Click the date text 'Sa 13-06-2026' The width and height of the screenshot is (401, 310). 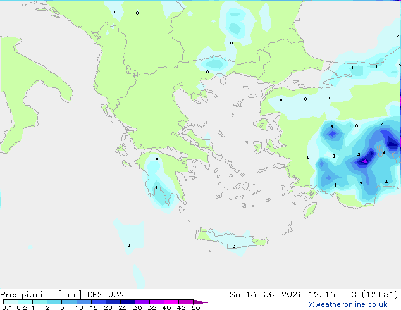tap(266, 295)
